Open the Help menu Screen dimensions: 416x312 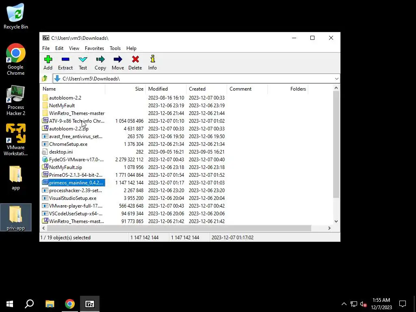(x=131, y=48)
